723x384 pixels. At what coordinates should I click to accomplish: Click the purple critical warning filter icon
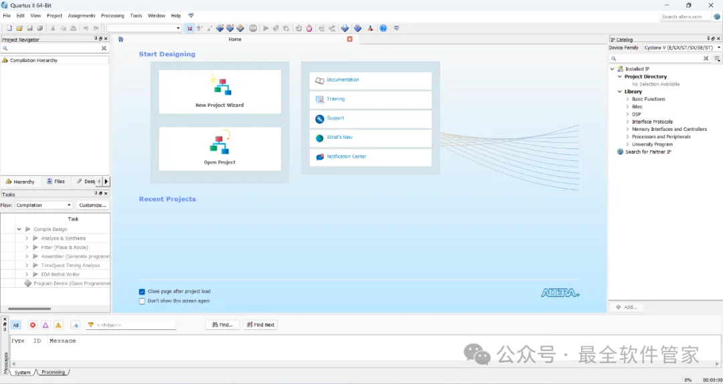point(46,325)
